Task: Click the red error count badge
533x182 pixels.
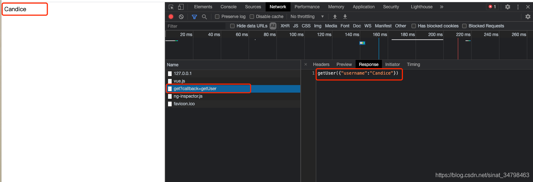Action: [492, 7]
